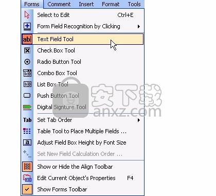Toggle the Show Forms Toolbar checkmark
The image size is (216, 196).
tap(27, 189)
